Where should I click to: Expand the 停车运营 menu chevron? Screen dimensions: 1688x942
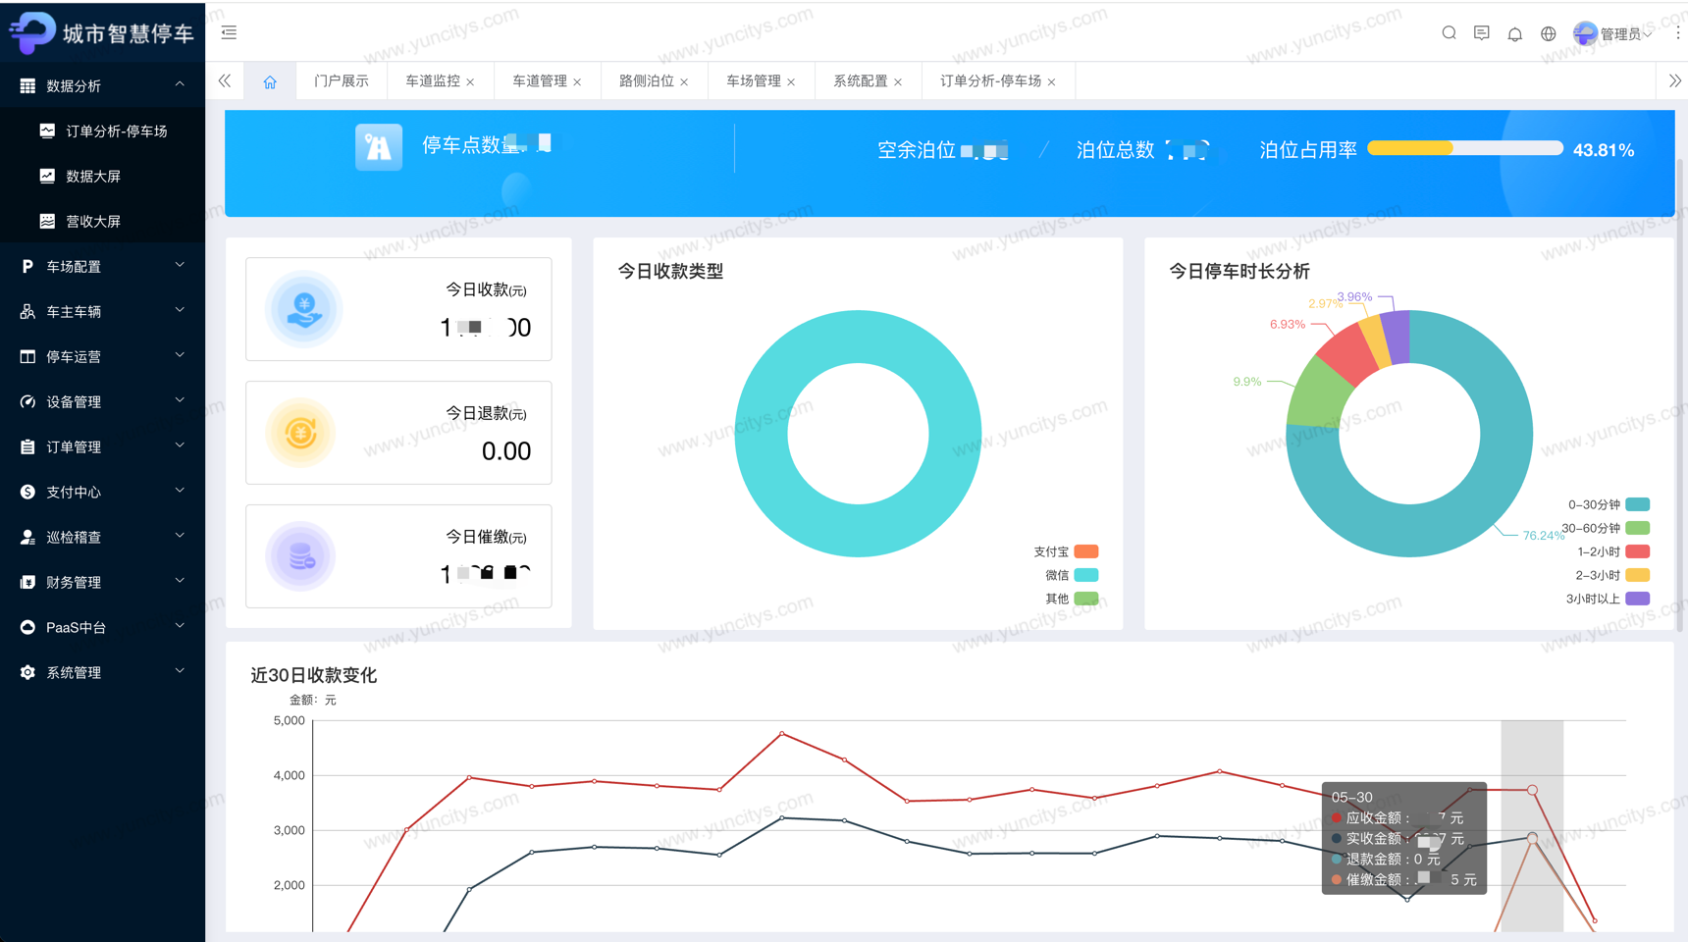tap(180, 356)
